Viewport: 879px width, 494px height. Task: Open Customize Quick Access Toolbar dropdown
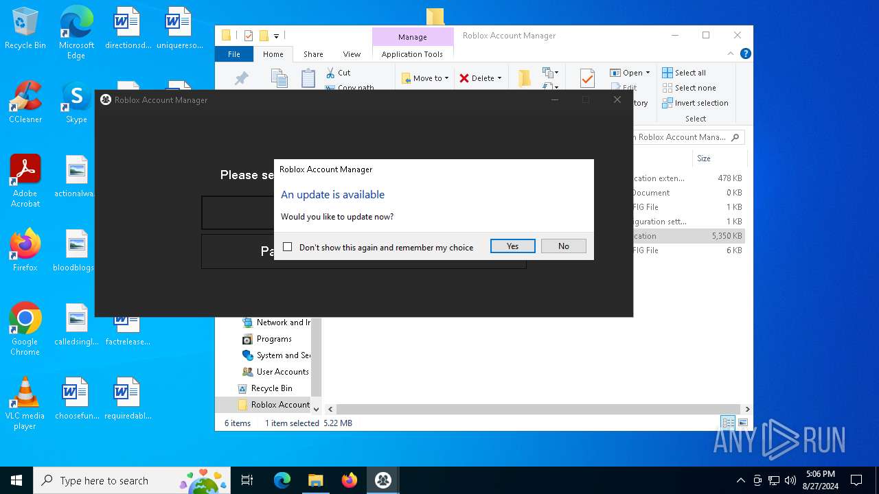click(276, 36)
